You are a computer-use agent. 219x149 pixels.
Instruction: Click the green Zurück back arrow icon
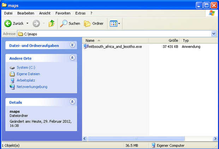(8, 23)
